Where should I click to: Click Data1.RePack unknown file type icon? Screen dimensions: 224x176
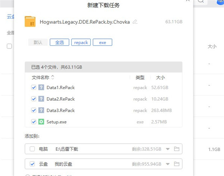click(x=41, y=87)
